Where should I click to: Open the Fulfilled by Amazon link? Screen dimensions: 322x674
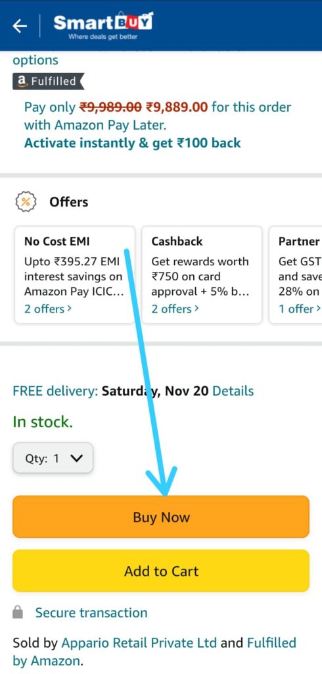click(154, 652)
